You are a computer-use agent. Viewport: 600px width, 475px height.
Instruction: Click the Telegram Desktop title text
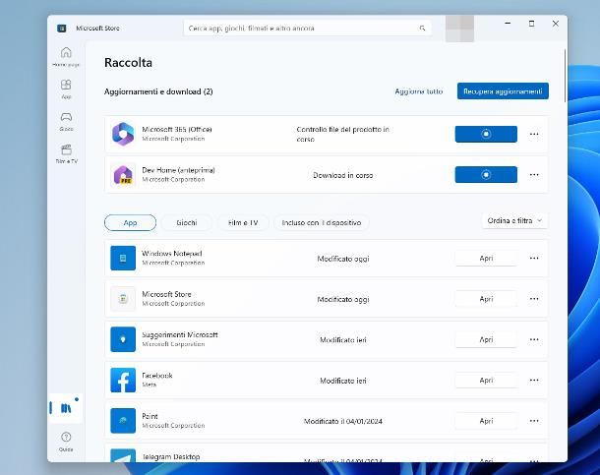pos(171,456)
